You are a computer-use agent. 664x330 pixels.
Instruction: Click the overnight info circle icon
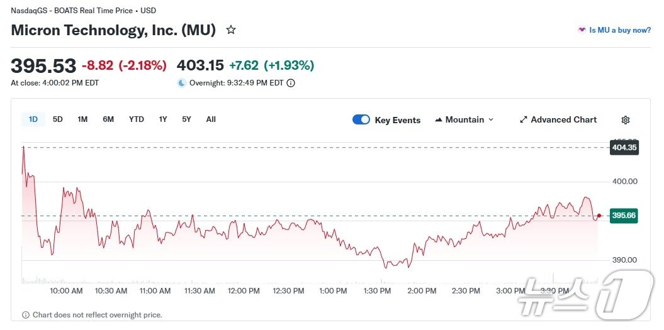tap(291, 83)
